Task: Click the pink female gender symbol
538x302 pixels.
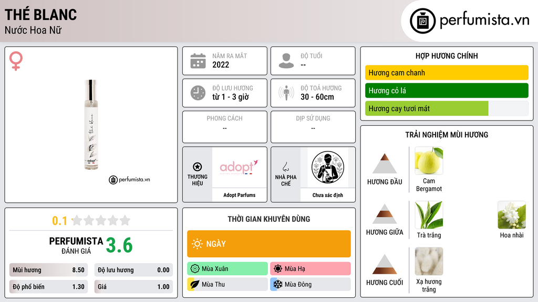Action: click(16, 61)
